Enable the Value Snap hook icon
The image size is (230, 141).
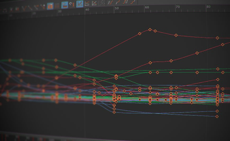point(72,4)
